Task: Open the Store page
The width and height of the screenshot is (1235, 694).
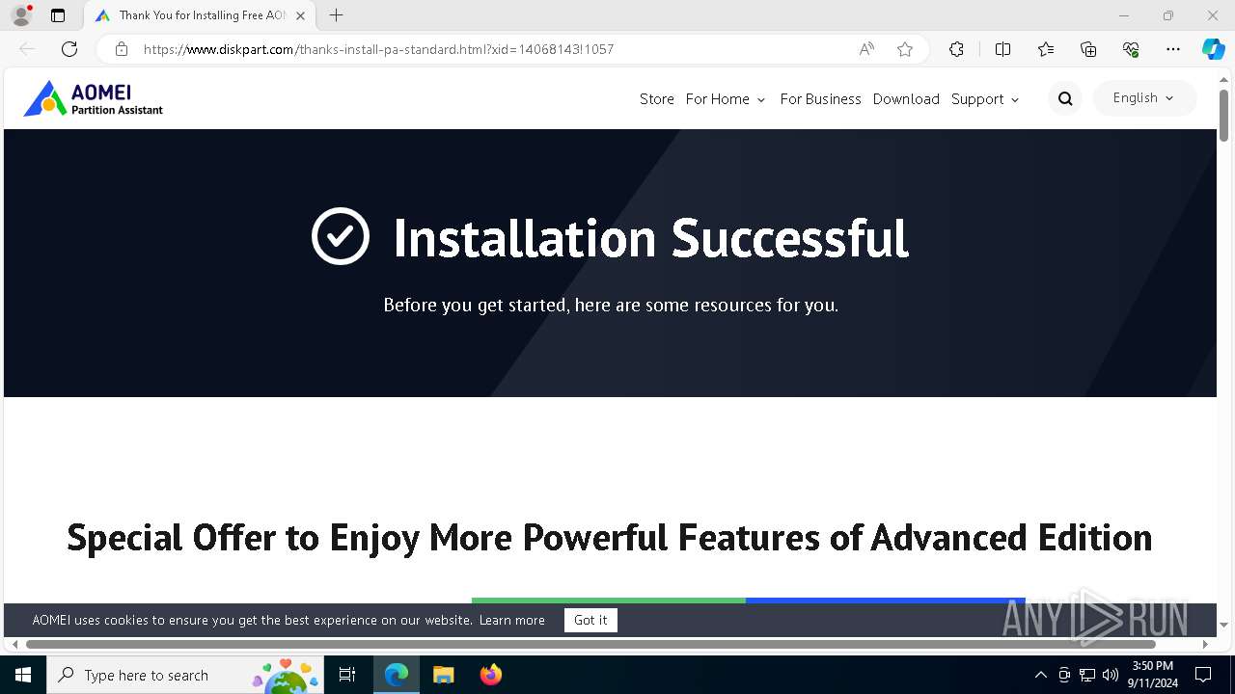Action: point(657,99)
